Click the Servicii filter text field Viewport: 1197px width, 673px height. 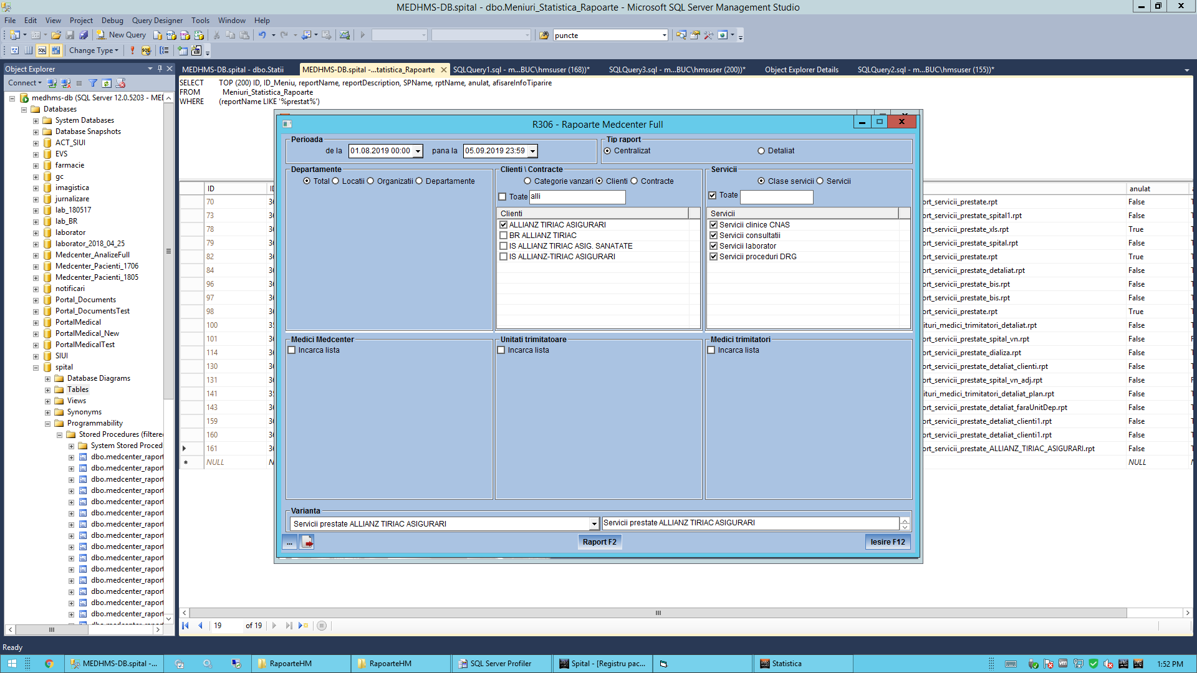[x=776, y=197]
